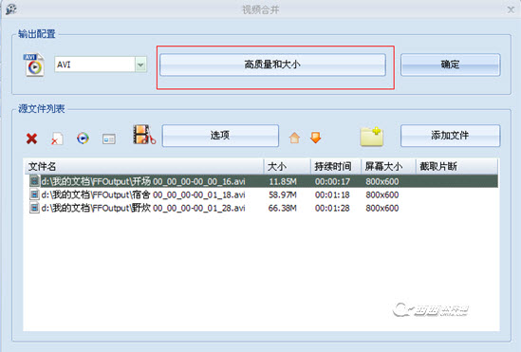Play the selected file with player icon

pos(83,138)
